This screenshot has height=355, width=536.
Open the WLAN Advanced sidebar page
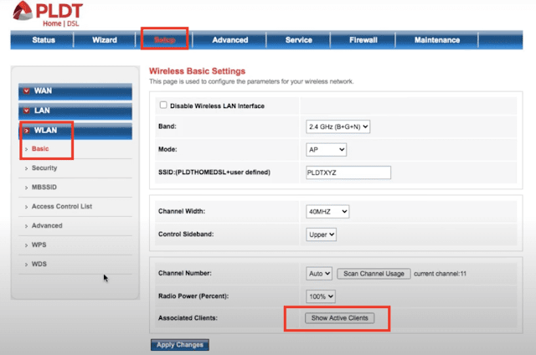pos(47,225)
